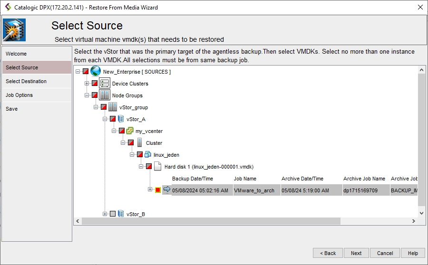The width and height of the screenshot is (428, 265).
Task: Click the Hard disk 1 file icon
Action: 157,167
